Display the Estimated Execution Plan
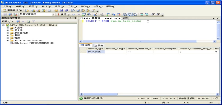Image resolution: width=222 pixels, height=105 pixels. (84, 14)
